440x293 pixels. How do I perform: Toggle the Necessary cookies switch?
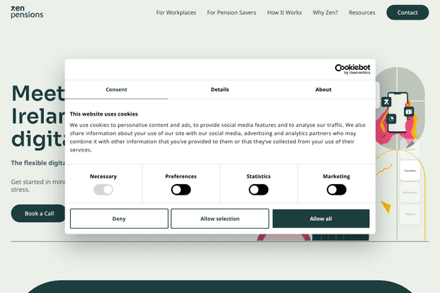click(103, 190)
